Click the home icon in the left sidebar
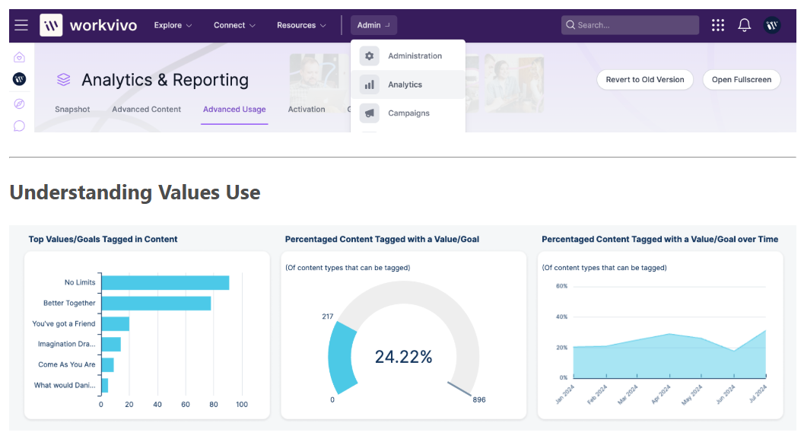This screenshot has width=804, height=439. click(19, 56)
